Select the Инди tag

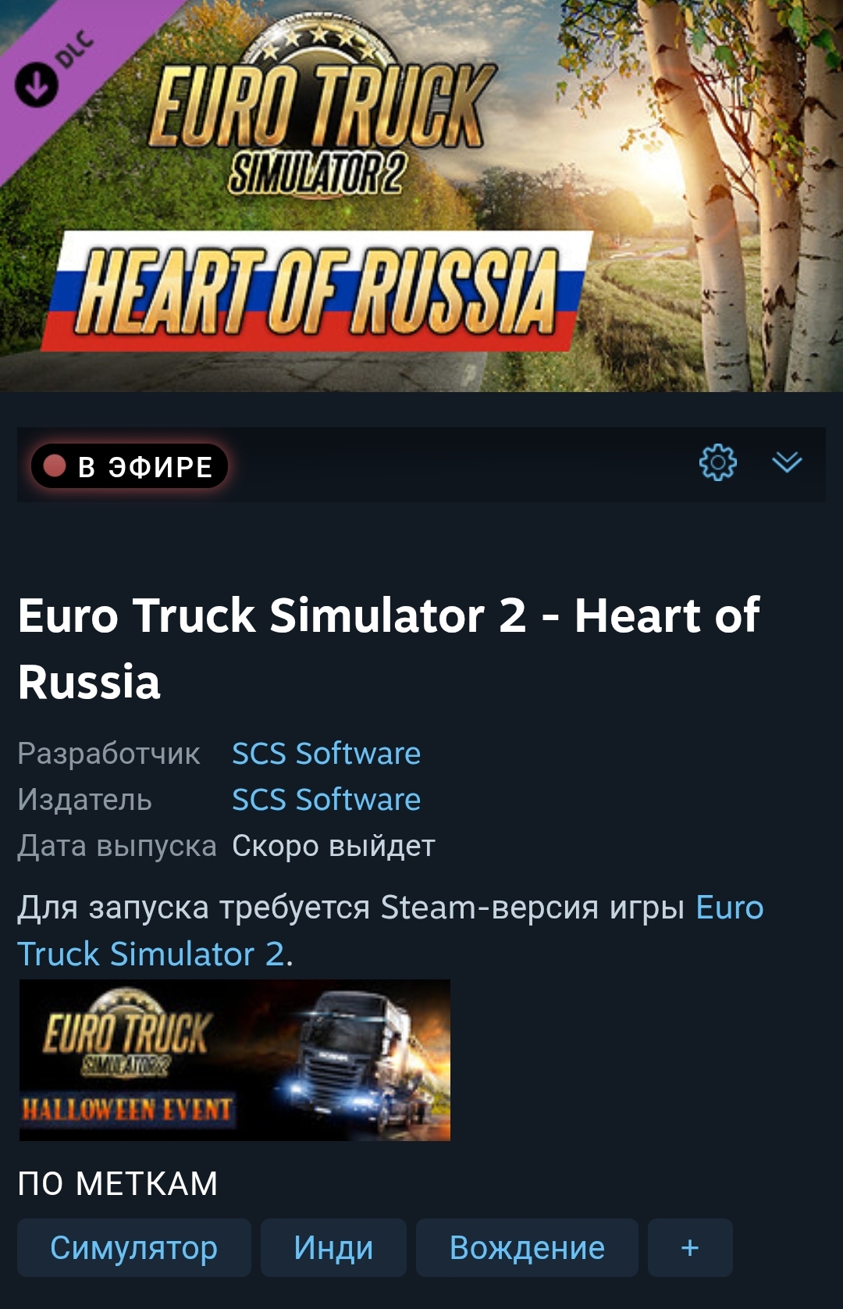(x=333, y=1248)
